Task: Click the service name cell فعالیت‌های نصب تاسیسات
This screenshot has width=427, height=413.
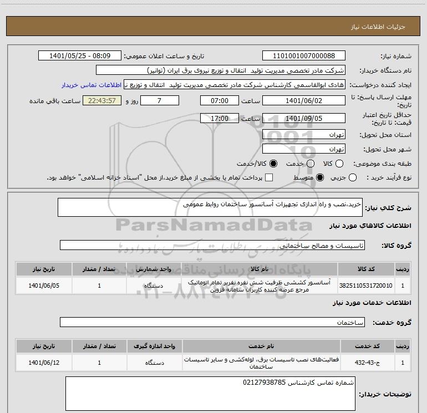Action: tap(261, 363)
